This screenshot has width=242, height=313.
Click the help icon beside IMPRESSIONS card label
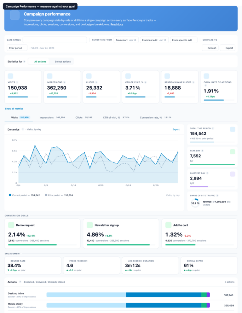click(x=64, y=82)
